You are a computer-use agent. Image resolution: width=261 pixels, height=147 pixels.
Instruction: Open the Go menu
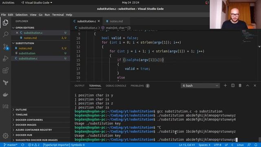[40, 15]
